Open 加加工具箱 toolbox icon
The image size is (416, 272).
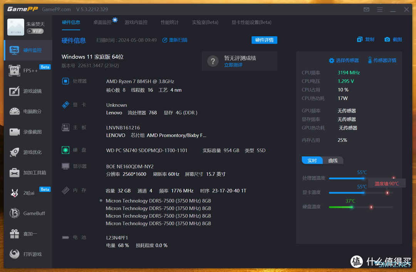[x=14, y=173]
